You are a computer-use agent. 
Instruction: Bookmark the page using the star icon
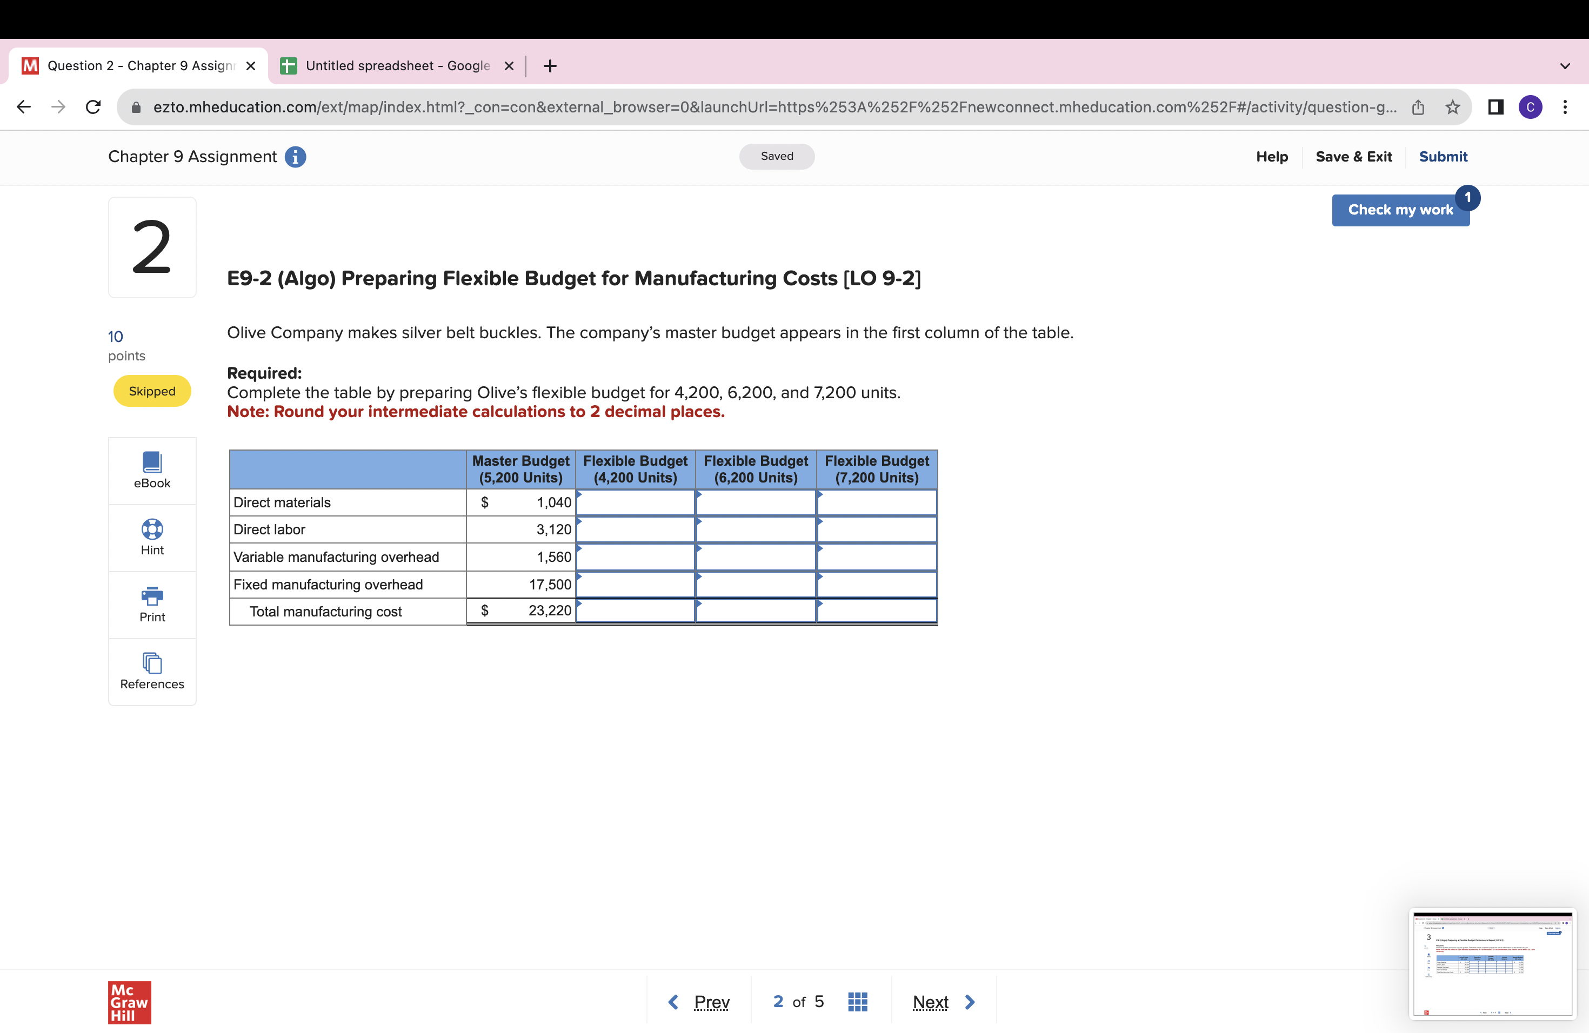(x=1453, y=107)
